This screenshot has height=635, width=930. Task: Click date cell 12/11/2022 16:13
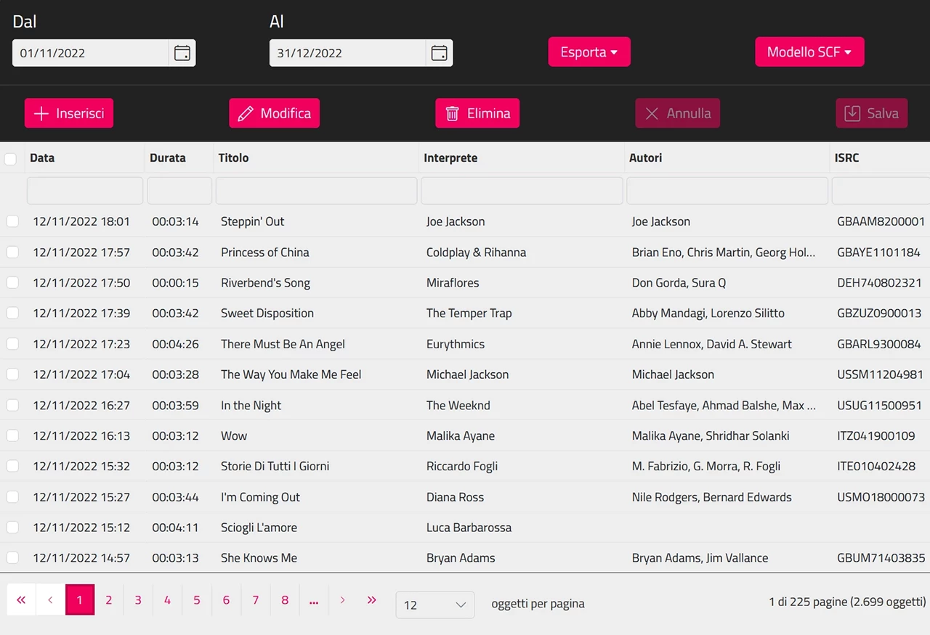tap(81, 436)
